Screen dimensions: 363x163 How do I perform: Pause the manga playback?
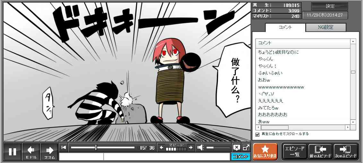click(13, 151)
